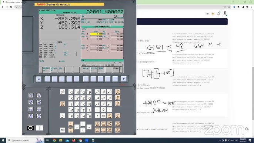Bookmark the page with the star icon
254x143 pixels.
pos(229,7)
